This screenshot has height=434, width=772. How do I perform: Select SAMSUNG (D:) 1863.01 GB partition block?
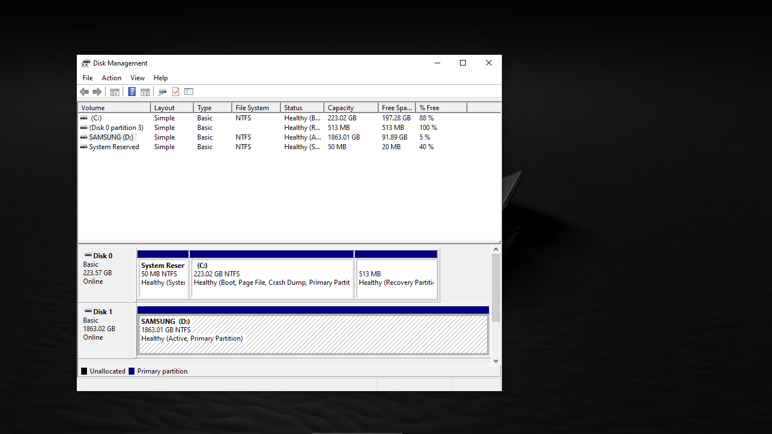pyautogui.click(x=313, y=331)
